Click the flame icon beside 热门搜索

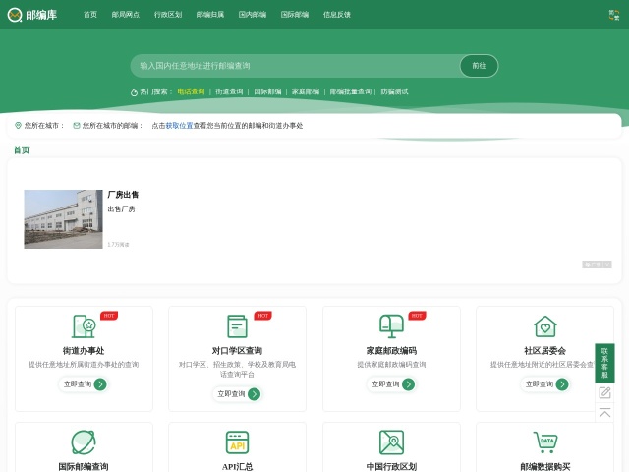134,92
